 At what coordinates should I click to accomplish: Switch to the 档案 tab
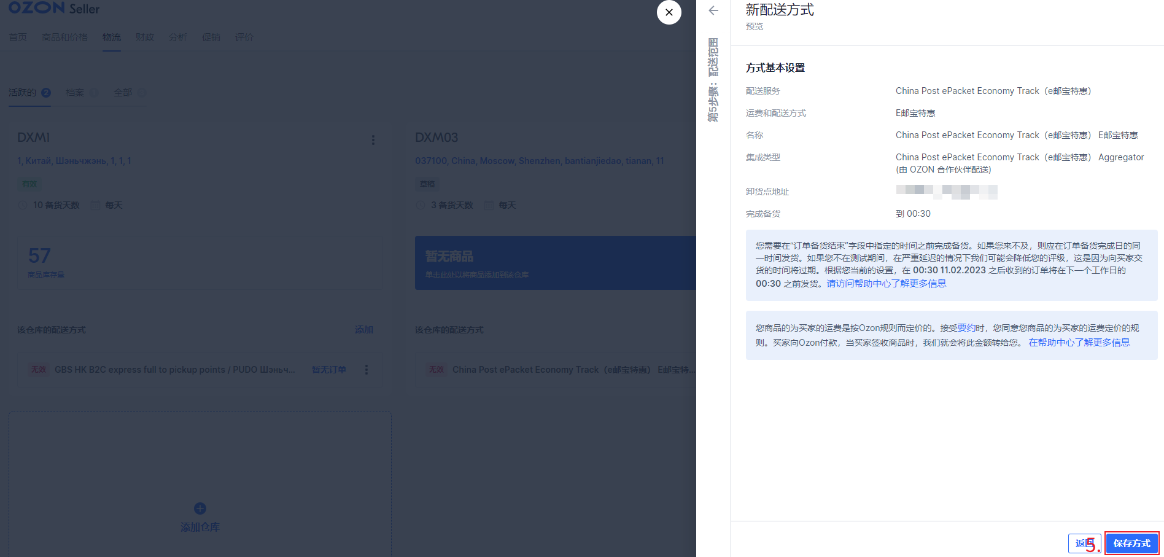click(x=81, y=93)
